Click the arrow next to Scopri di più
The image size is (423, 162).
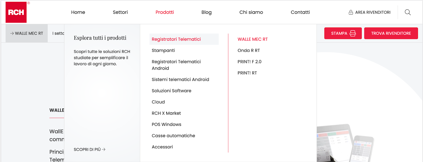coord(104,149)
